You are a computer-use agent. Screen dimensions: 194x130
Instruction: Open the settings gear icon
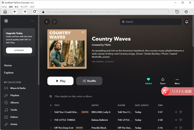tap(186, 12)
